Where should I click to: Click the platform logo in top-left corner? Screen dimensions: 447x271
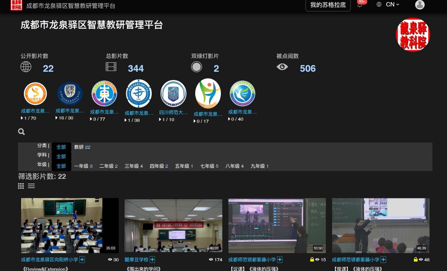(16, 5)
